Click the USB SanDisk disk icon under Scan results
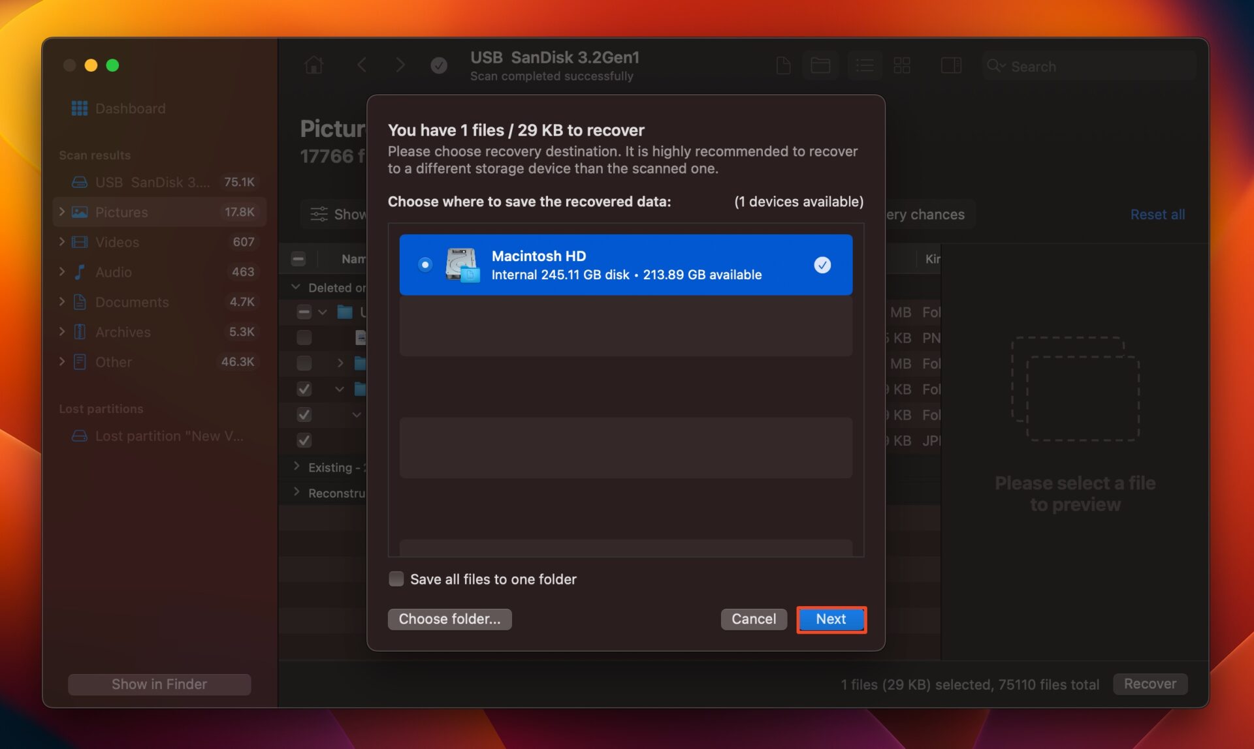Screen dimensions: 1254x749 79,181
